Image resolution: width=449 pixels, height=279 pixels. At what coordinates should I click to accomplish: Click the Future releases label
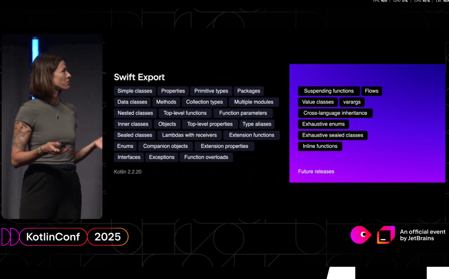tap(316, 172)
